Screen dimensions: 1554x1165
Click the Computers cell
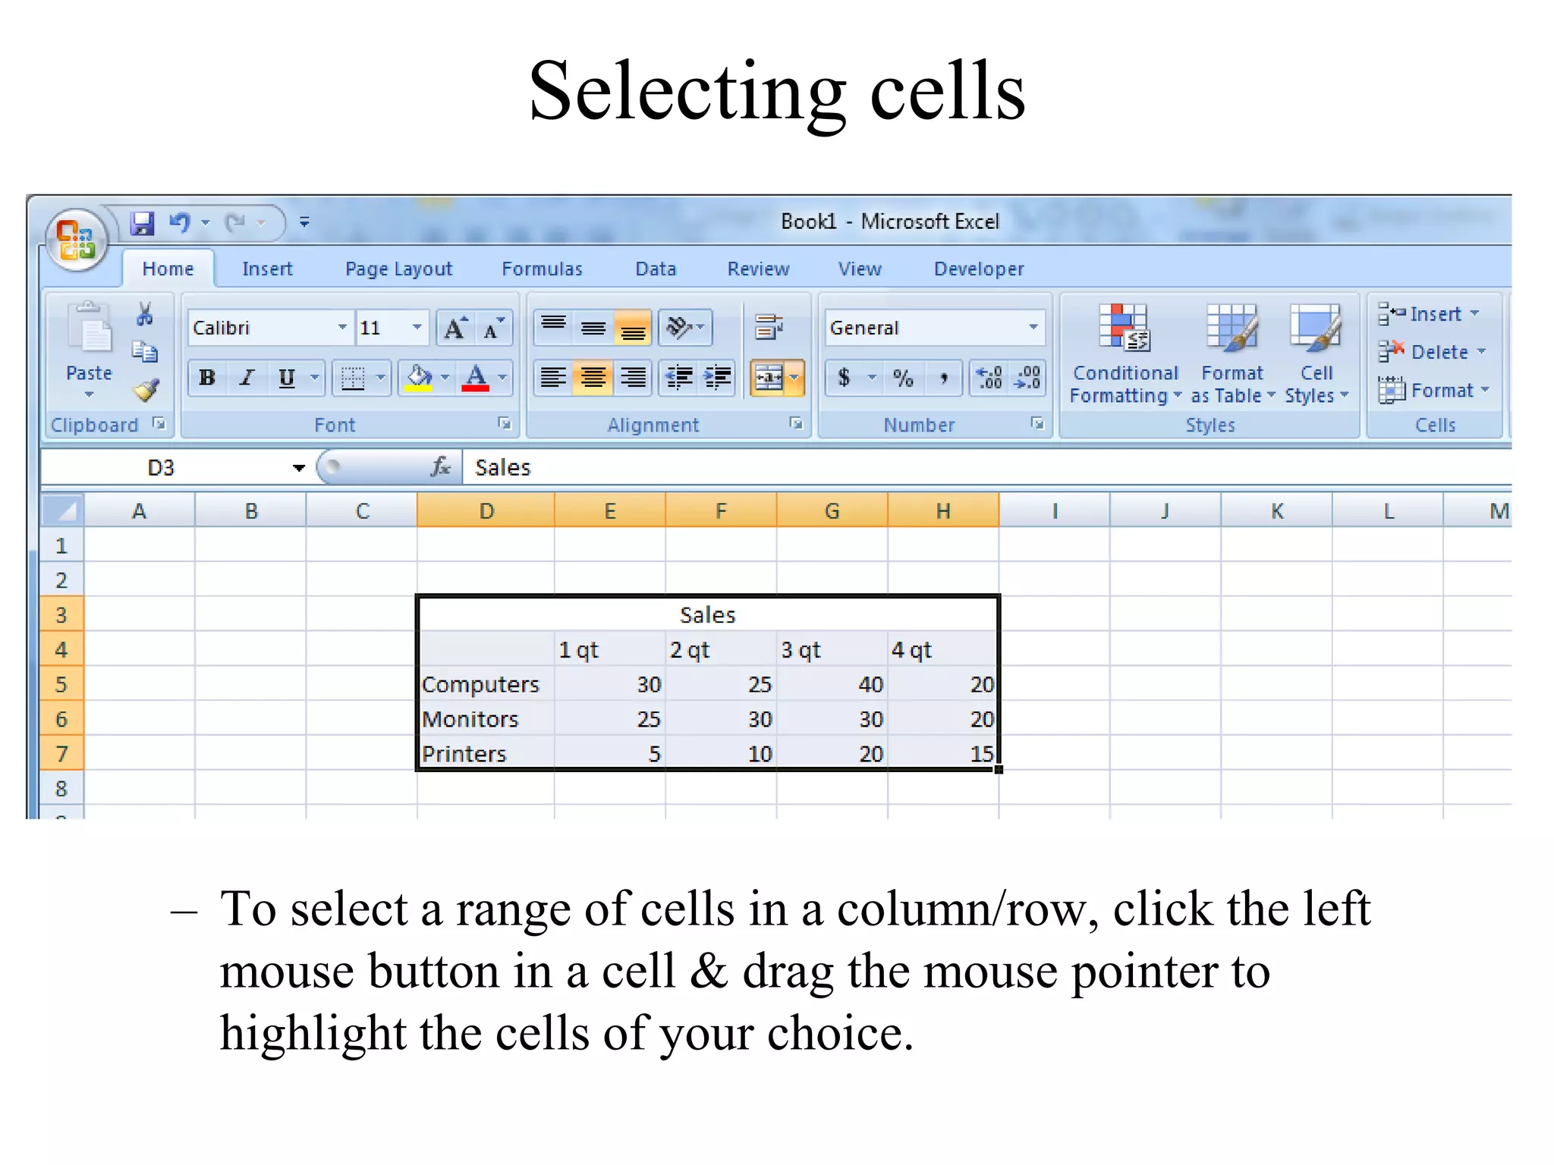[x=486, y=684]
